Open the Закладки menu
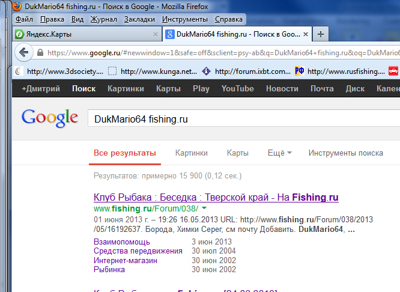Image resolution: width=400 pixels, height=292 pixels. [x=139, y=19]
